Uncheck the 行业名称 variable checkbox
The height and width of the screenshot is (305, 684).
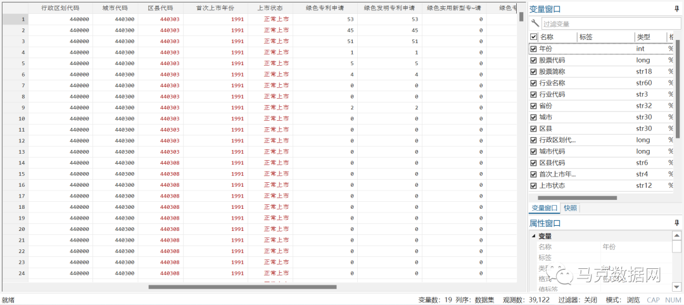click(533, 83)
